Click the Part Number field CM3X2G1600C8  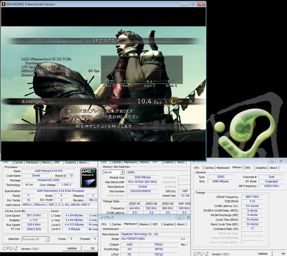pos(143,191)
